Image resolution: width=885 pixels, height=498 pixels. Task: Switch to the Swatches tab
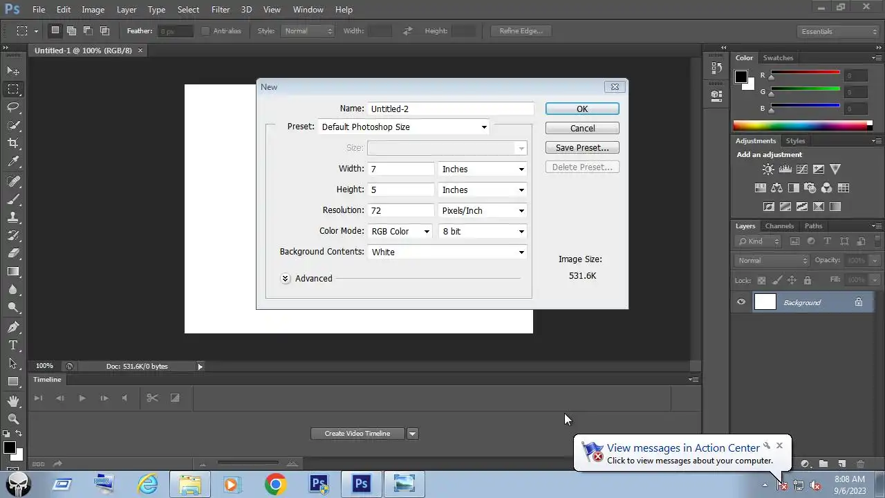coord(778,58)
